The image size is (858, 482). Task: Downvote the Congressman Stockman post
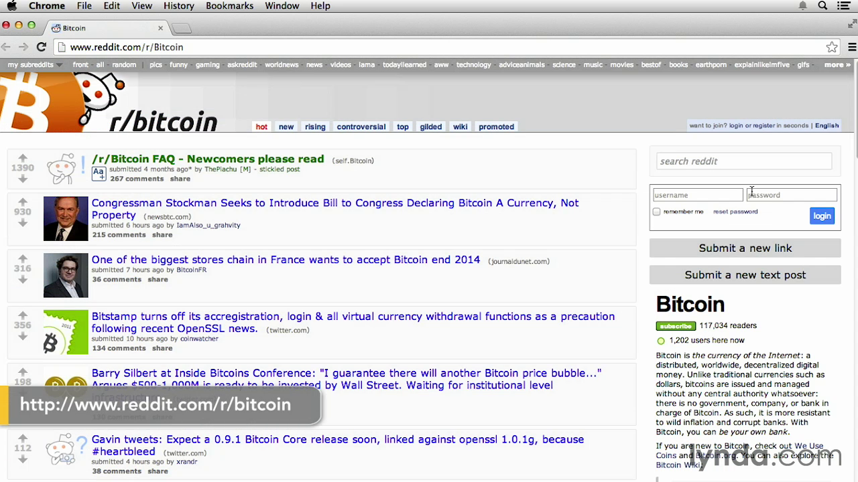click(x=23, y=222)
